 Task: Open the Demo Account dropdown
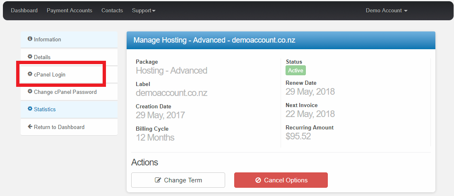[386, 11]
